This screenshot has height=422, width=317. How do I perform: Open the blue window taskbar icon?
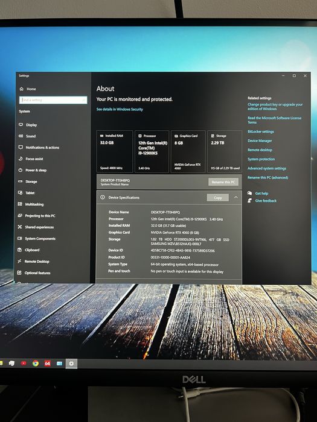tap(60, 364)
